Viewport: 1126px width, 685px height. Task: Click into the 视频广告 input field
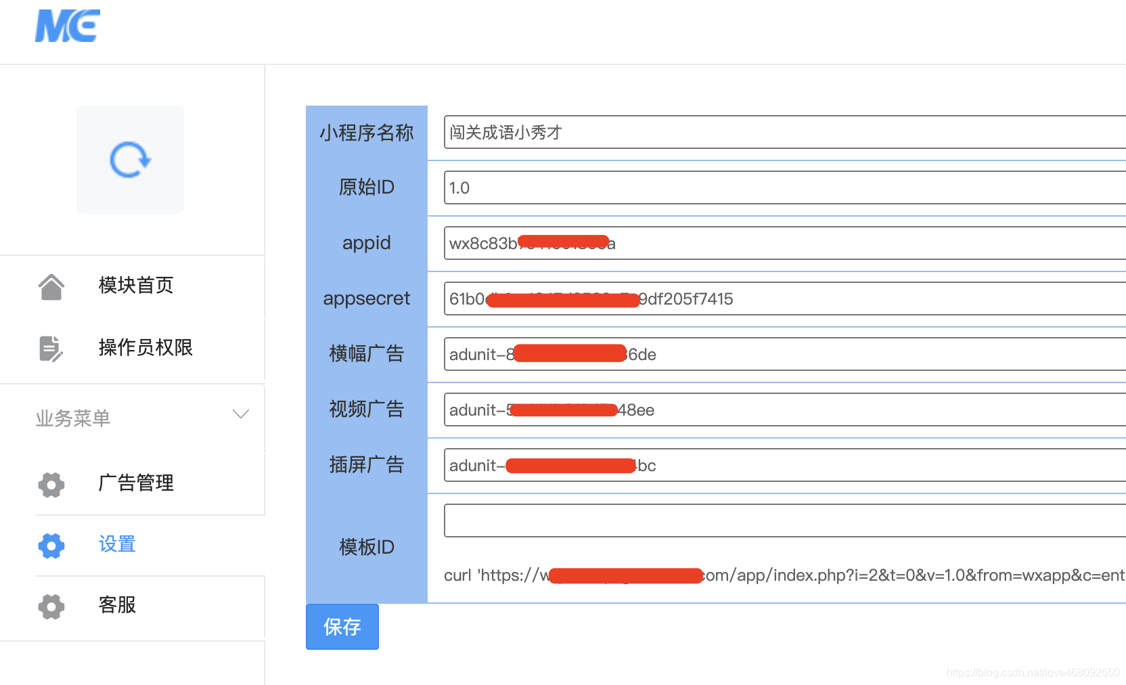[785, 410]
